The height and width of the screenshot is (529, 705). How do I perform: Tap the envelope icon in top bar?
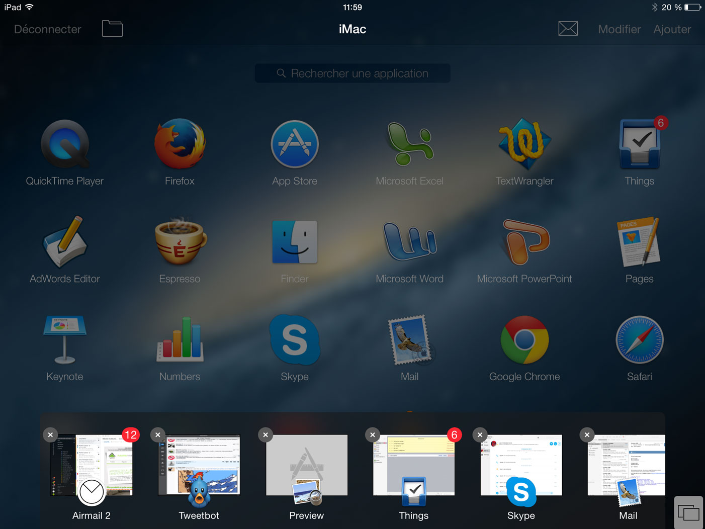click(x=568, y=29)
